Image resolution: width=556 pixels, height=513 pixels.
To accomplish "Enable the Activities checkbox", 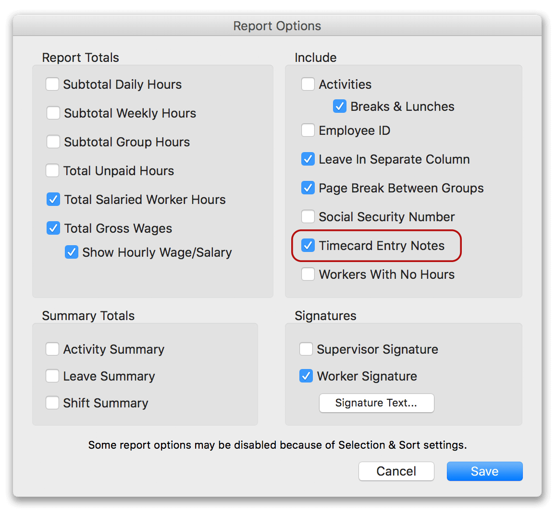I will click(x=308, y=84).
